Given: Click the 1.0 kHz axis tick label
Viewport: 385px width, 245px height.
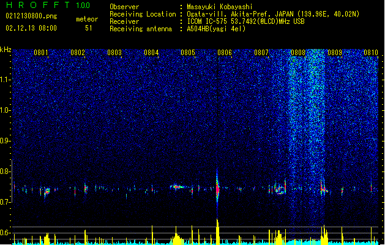Looking at the screenshot, I should [x=5, y=110].
